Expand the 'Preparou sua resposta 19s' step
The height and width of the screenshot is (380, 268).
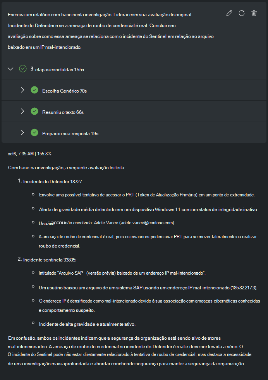pos(22,133)
